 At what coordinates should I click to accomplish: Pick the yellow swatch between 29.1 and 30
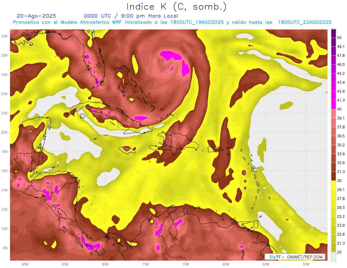pyautogui.click(x=333, y=185)
